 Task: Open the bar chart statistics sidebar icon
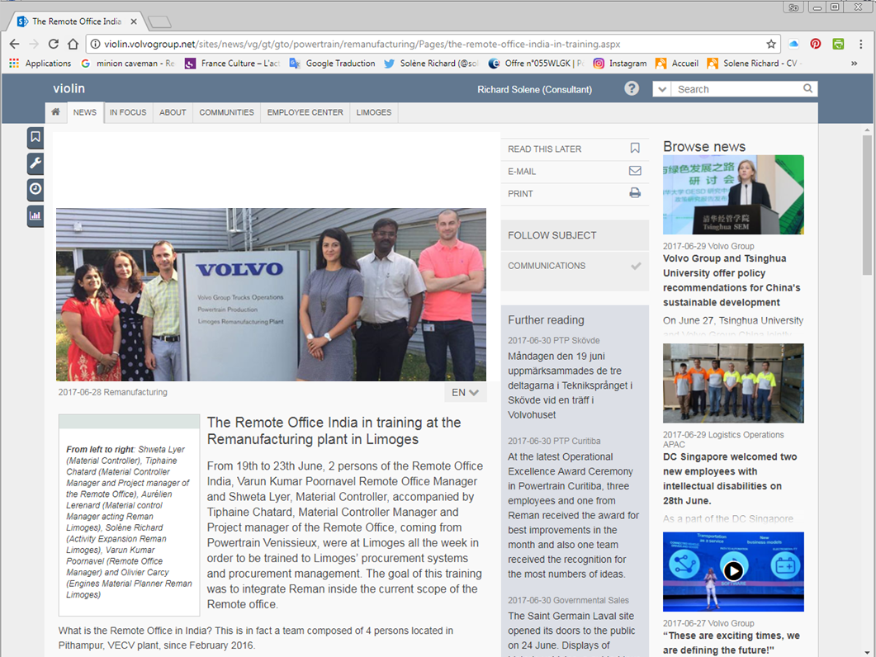click(x=36, y=215)
